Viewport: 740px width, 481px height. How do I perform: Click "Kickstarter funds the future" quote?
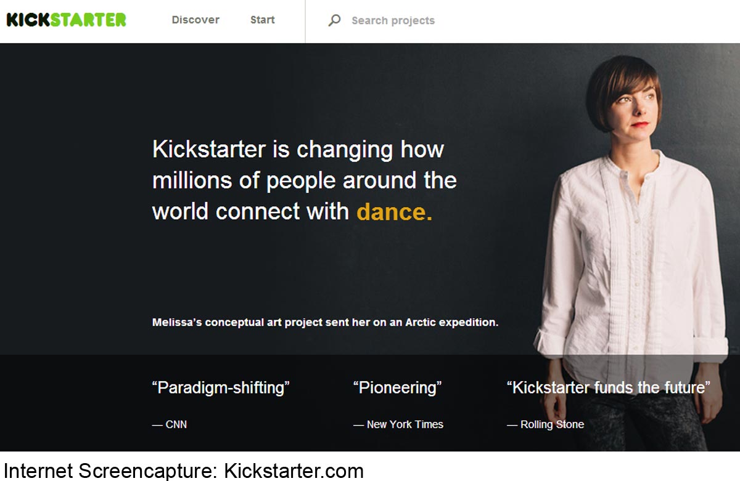click(x=608, y=388)
